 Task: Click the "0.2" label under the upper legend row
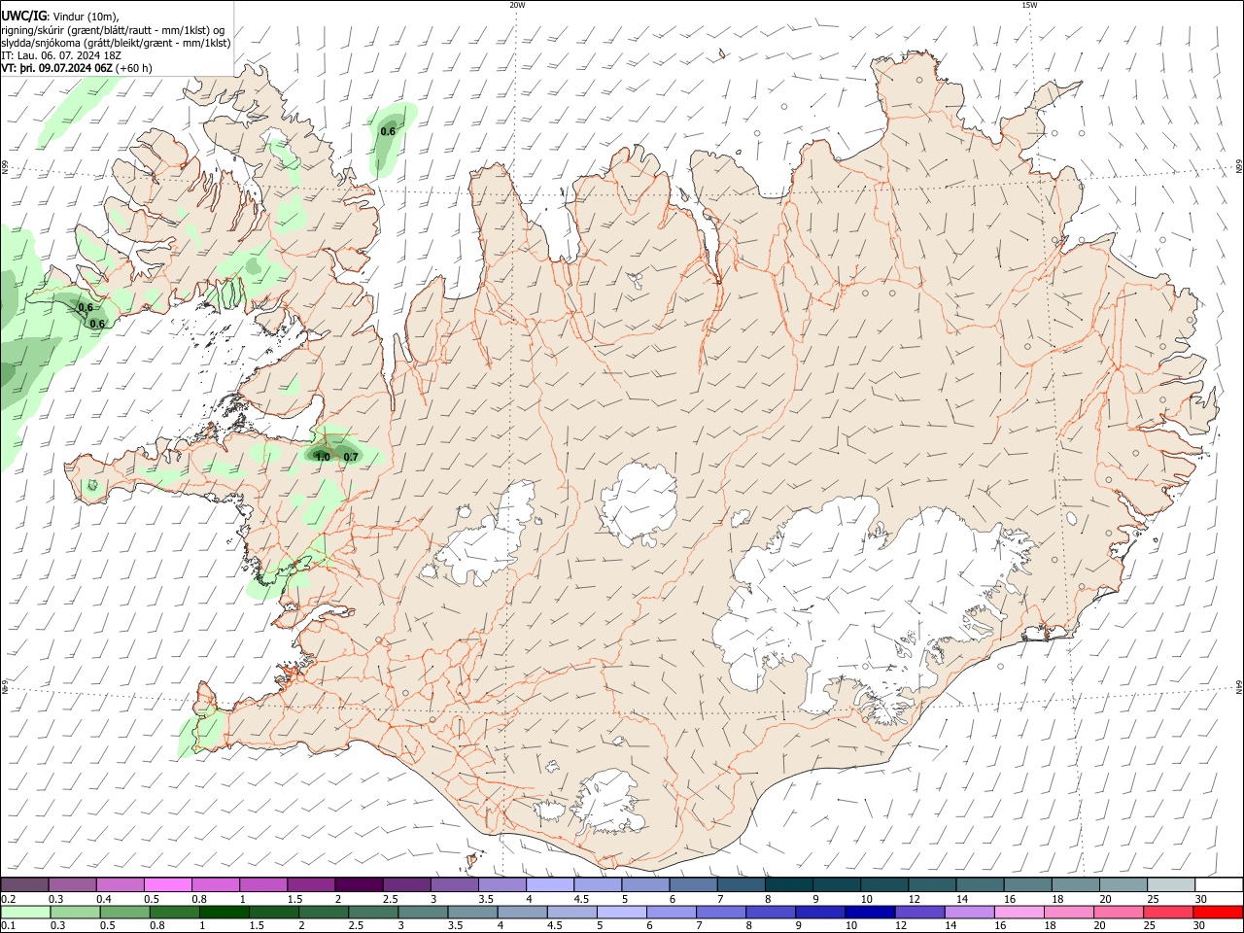point(8,899)
